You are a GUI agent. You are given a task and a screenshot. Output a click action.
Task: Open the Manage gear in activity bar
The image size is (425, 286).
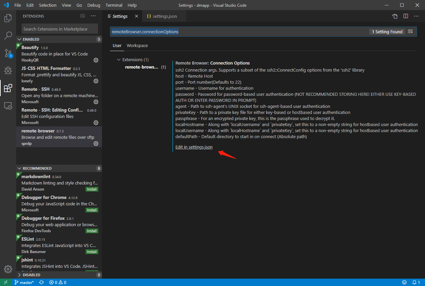coord(8,269)
